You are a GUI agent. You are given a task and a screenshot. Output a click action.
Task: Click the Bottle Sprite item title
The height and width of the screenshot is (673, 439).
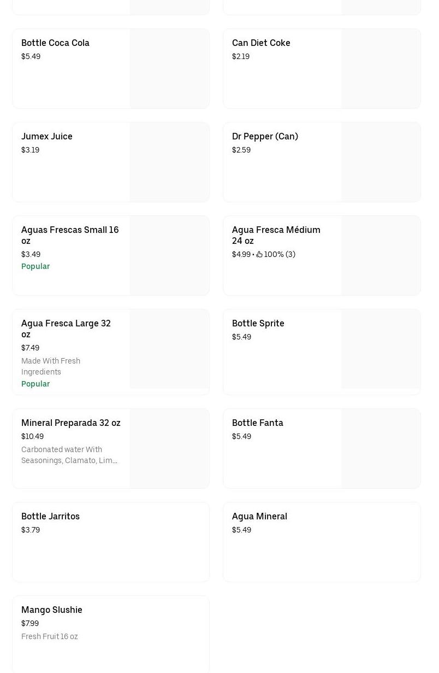[x=258, y=323]
